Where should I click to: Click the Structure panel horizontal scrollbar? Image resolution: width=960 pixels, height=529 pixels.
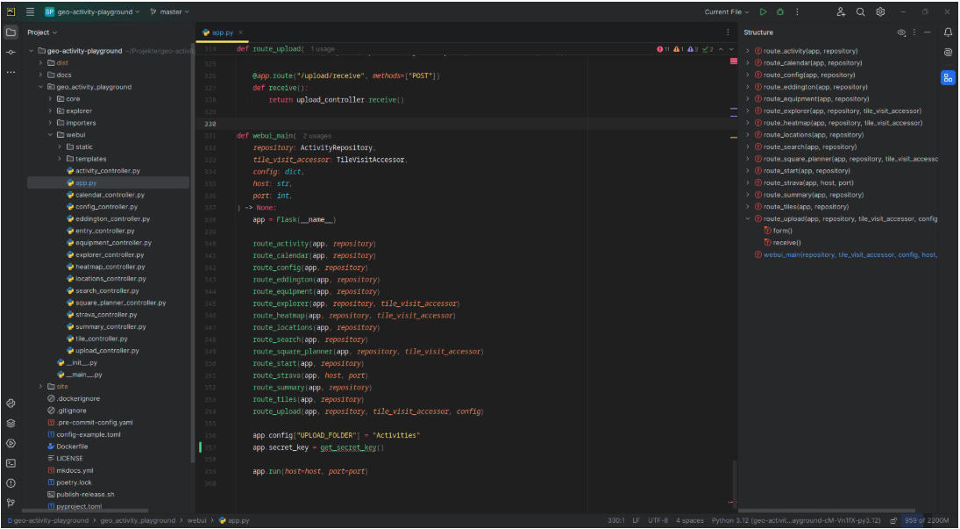click(x=827, y=511)
